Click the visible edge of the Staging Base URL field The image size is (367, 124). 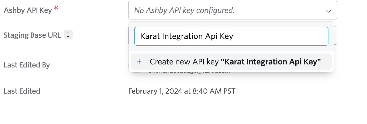[335, 35]
